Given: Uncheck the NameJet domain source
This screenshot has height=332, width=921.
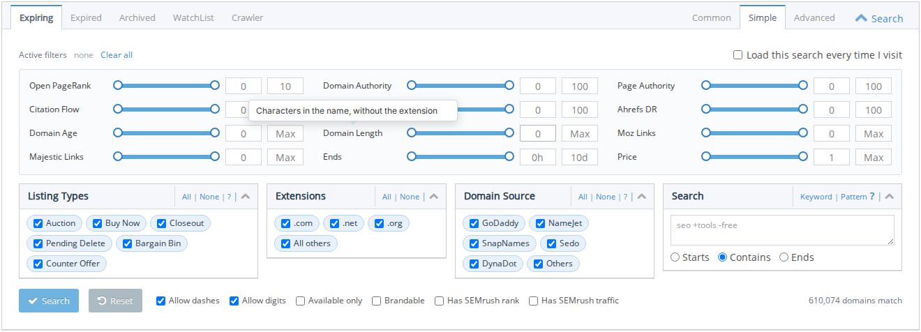Looking at the screenshot, I should pos(541,223).
